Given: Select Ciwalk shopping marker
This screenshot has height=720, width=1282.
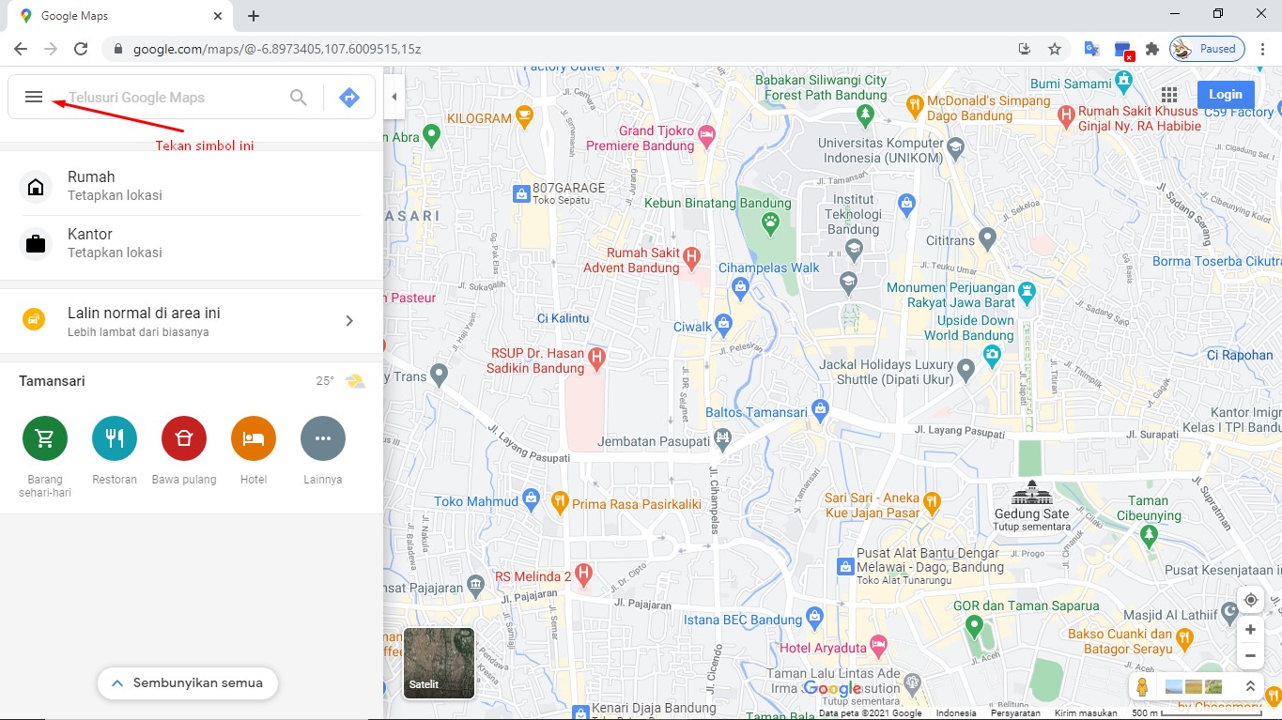Looking at the screenshot, I should tap(722, 325).
